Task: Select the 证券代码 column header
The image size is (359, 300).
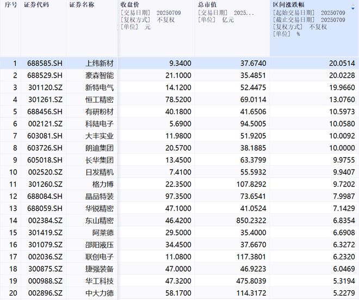Action: pyautogui.click(x=36, y=5)
